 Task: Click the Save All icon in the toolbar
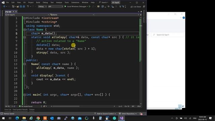pos(24,6)
